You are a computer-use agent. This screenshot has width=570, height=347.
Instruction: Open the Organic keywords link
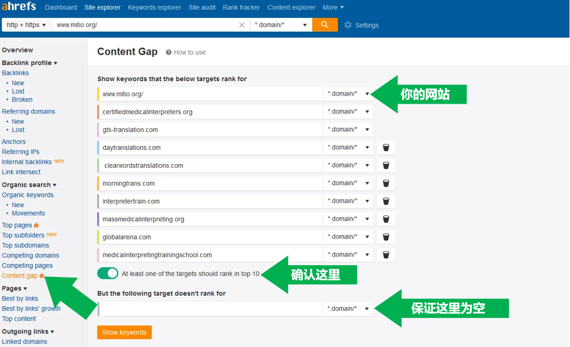(28, 195)
